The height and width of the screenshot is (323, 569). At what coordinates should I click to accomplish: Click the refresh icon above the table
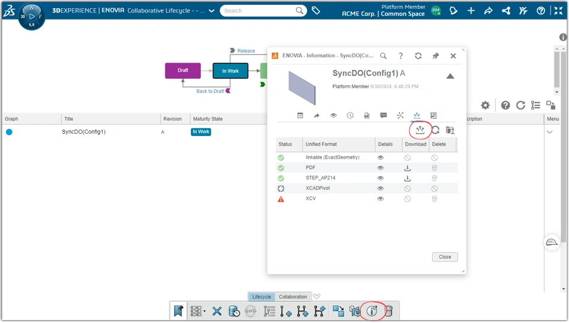pos(520,105)
